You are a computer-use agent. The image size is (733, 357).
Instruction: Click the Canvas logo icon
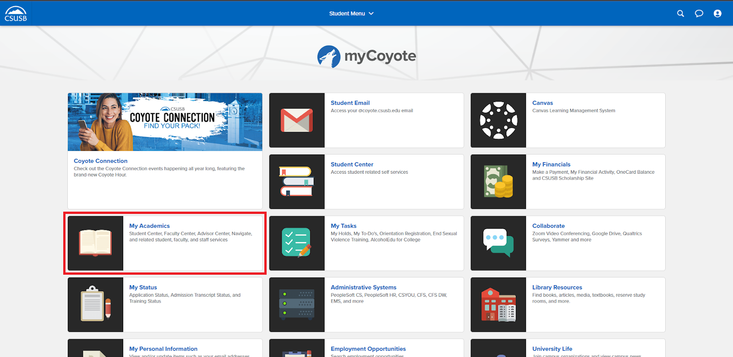[x=498, y=120]
